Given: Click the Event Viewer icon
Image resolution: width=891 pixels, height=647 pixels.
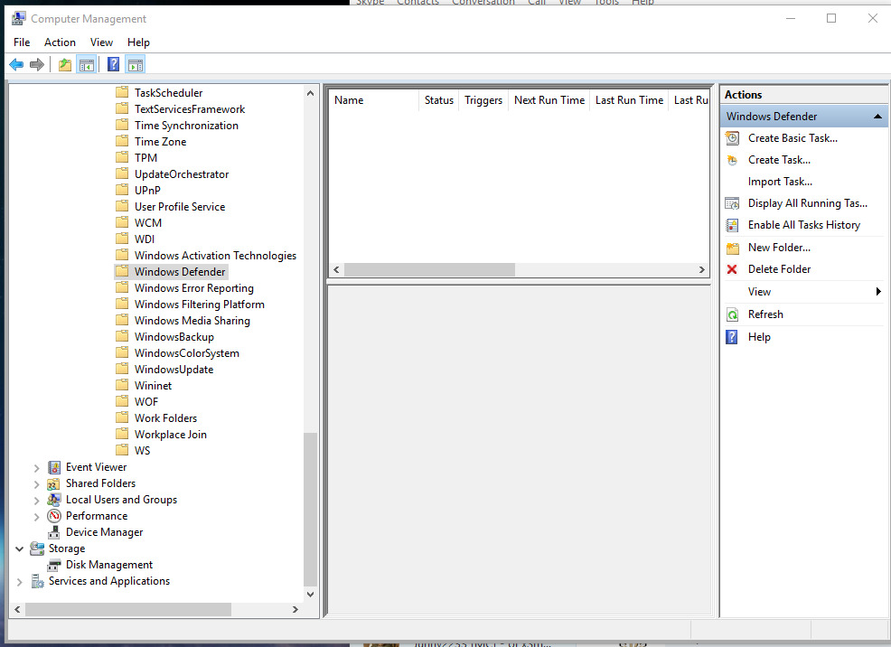Looking at the screenshot, I should (54, 467).
